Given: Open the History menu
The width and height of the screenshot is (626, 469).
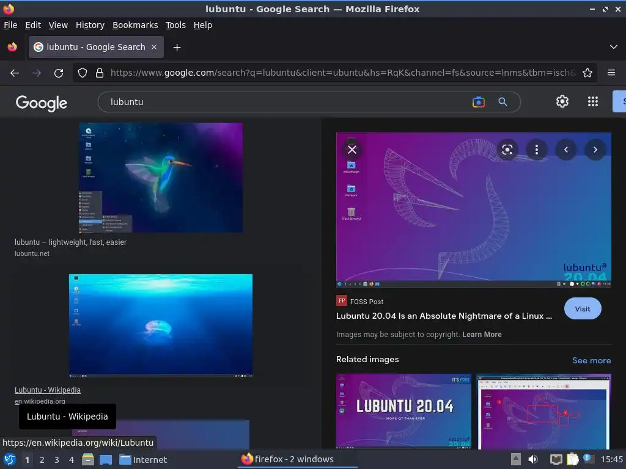Looking at the screenshot, I should [x=90, y=25].
